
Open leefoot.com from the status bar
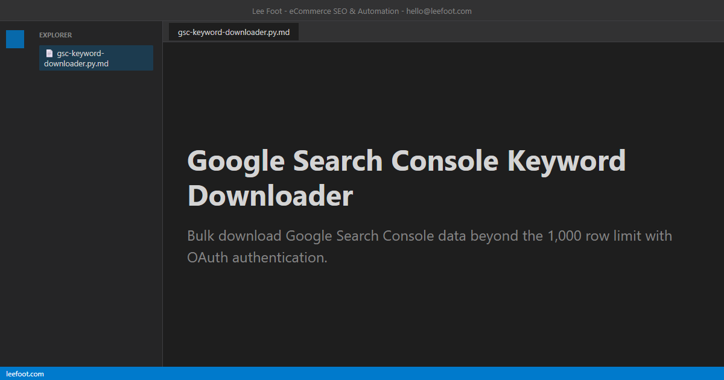tap(26, 373)
